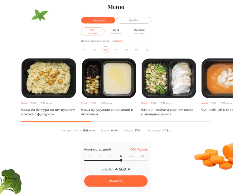This screenshot has height=195, width=233.
Task: Open the bulgur porridge dish photo
Action: coord(49,78)
